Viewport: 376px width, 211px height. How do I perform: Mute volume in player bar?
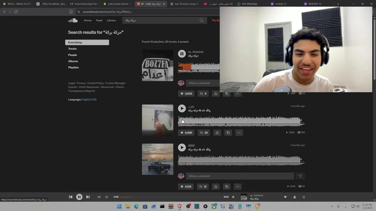[233, 197]
